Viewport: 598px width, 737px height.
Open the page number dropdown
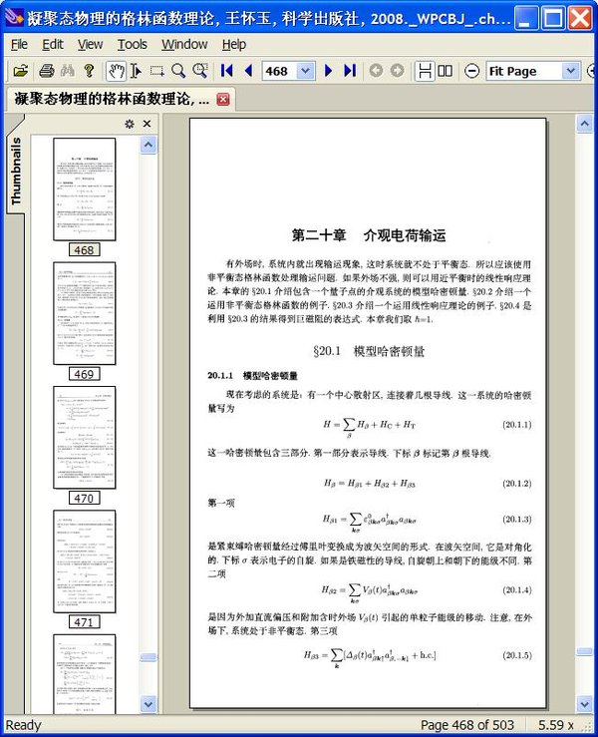(305, 71)
